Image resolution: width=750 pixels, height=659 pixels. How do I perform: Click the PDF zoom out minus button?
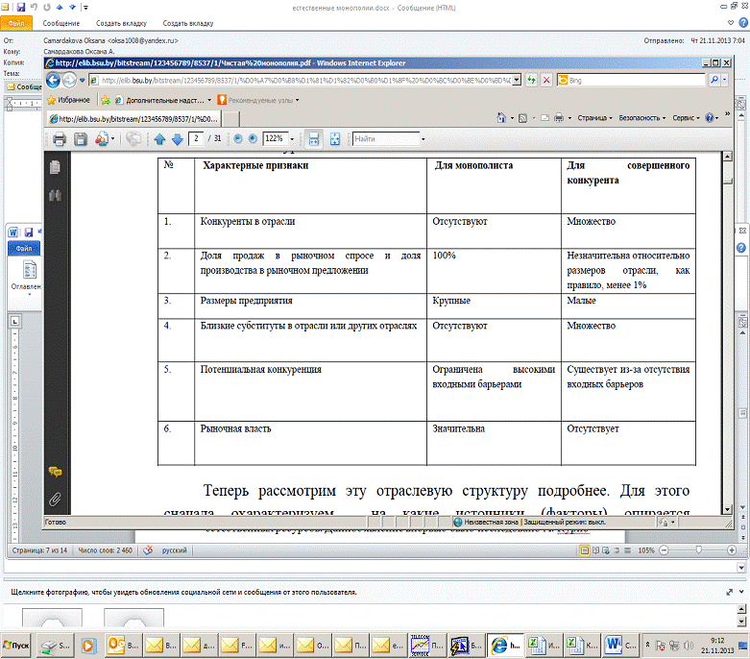[x=238, y=138]
